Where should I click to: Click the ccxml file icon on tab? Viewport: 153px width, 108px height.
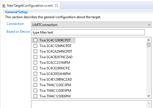[x=4, y=6]
